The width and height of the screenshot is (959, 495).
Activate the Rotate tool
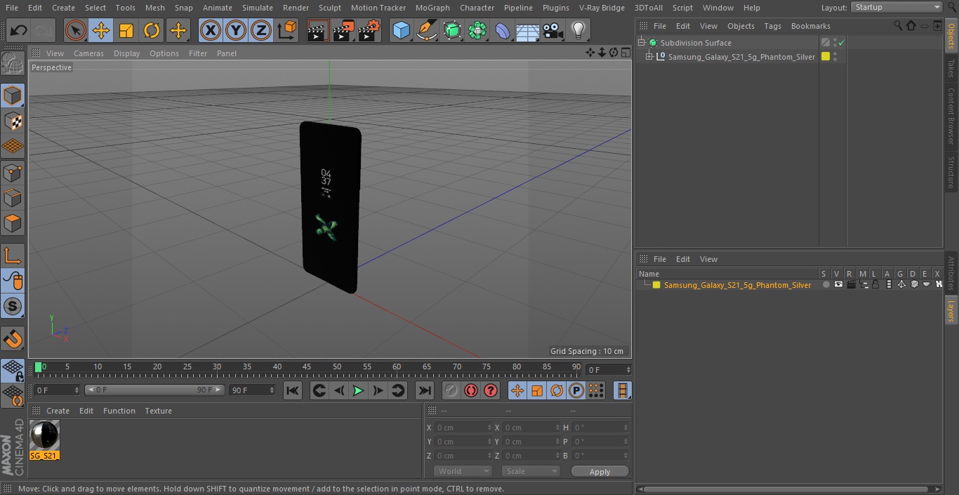[152, 30]
